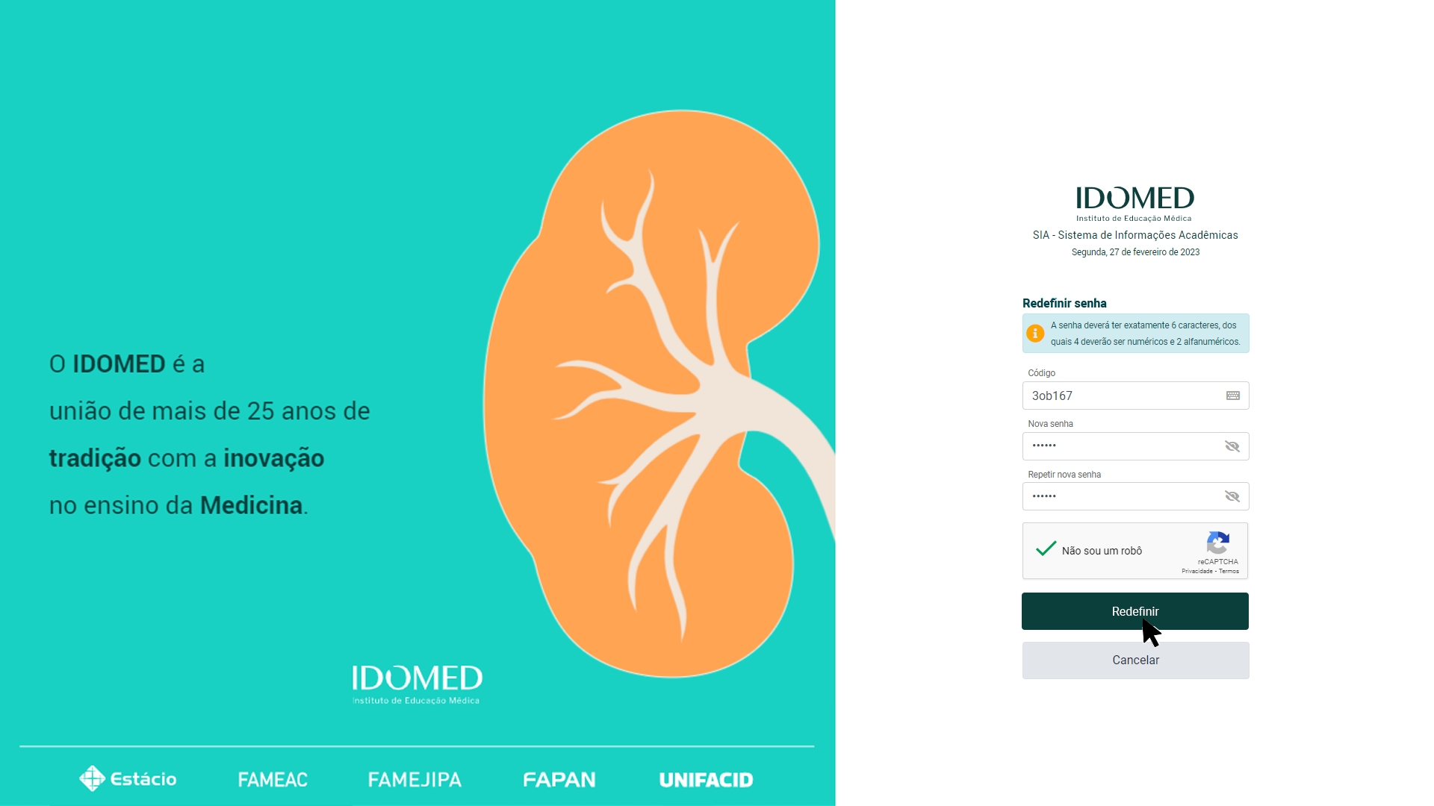Focus the Repetir nova senha input field
The image size is (1434, 806).
(1135, 496)
